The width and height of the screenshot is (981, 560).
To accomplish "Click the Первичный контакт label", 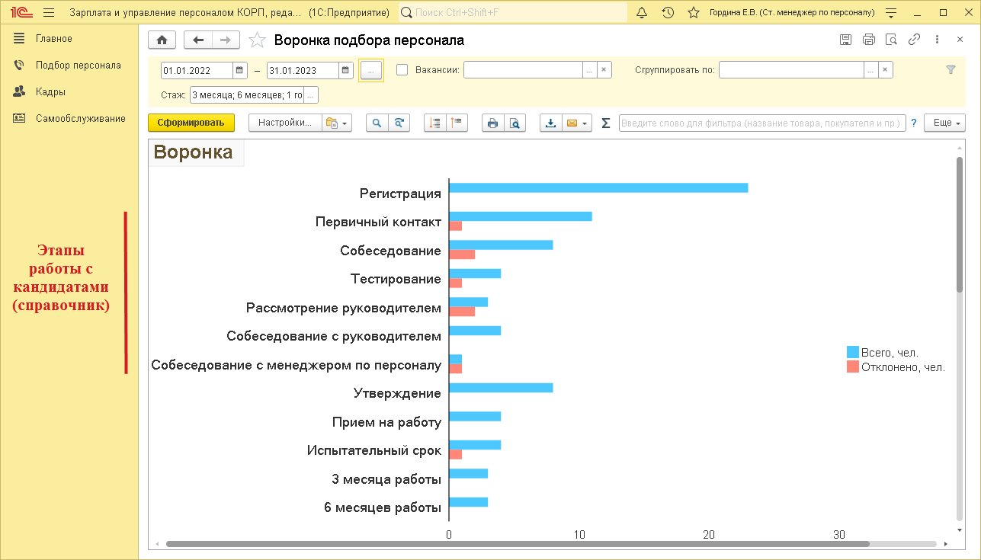I will click(378, 222).
